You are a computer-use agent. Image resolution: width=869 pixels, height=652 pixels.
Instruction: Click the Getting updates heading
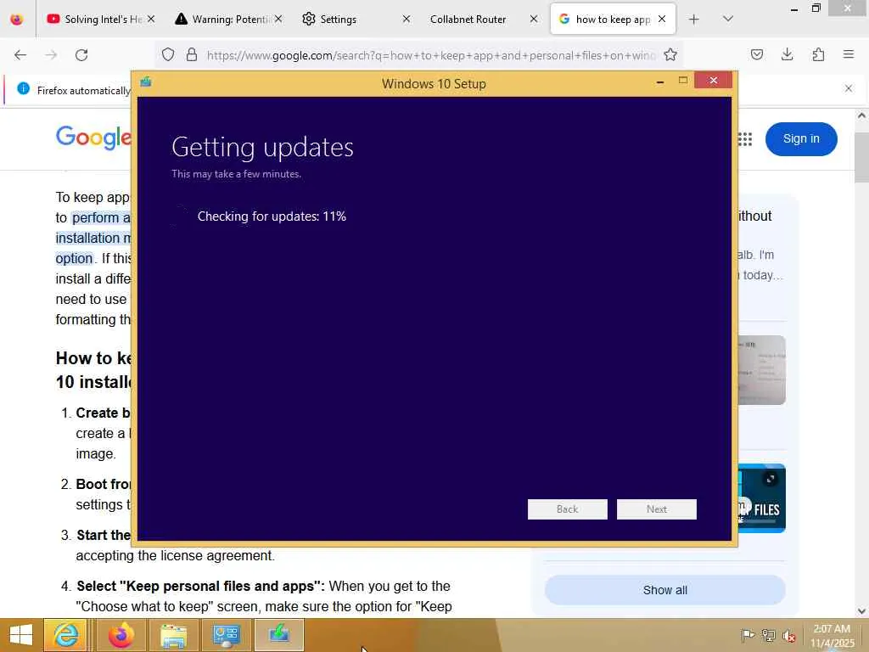(x=262, y=148)
